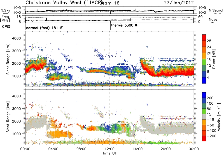This screenshot has height=155, width=224.
Task: Click the "3000" tick on the velocity panel
Action: point(17,109)
